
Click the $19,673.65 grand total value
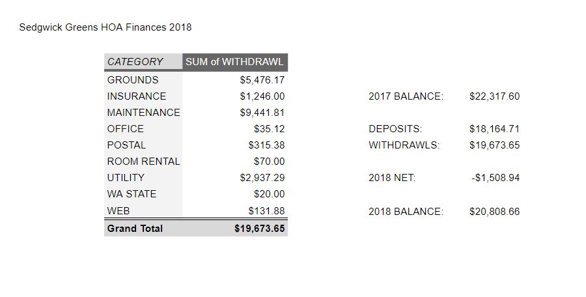tap(259, 229)
